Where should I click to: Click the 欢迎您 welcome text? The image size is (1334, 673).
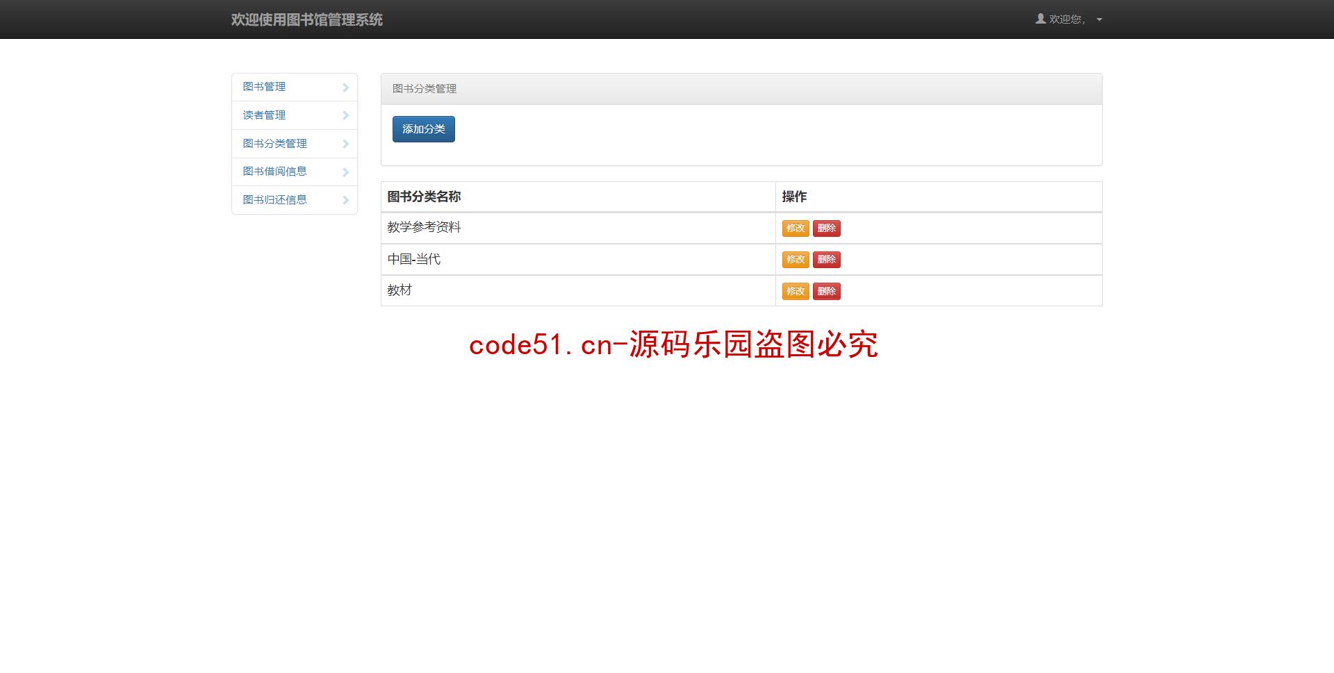pos(1067,19)
